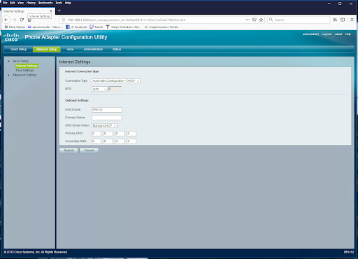Open the File menu
The image size is (358, 259).
click(x=5, y=3)
